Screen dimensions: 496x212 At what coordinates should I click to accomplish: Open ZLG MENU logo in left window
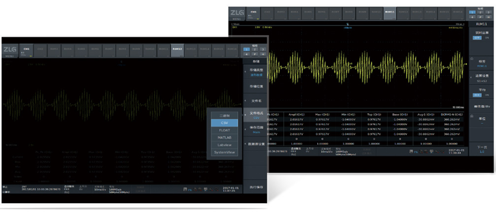pos(8,51)
